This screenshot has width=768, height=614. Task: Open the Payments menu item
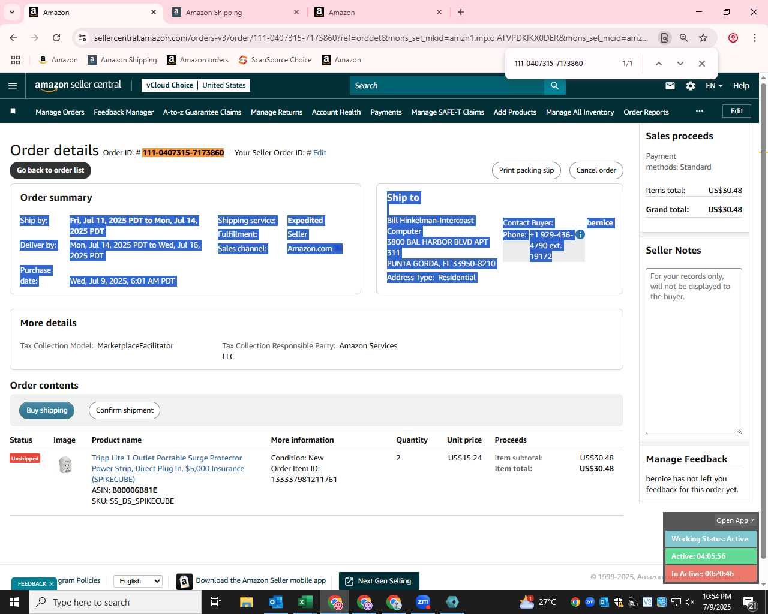click(386, 112)
